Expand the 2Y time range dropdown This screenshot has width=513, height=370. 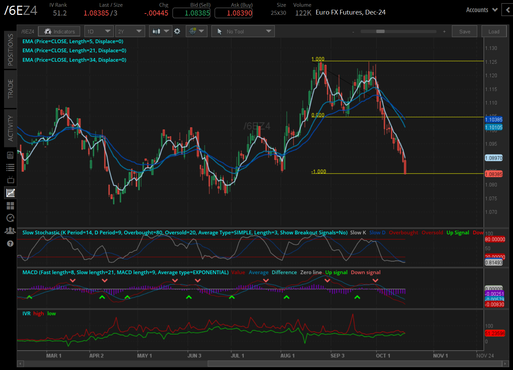(x=130, y=31)
